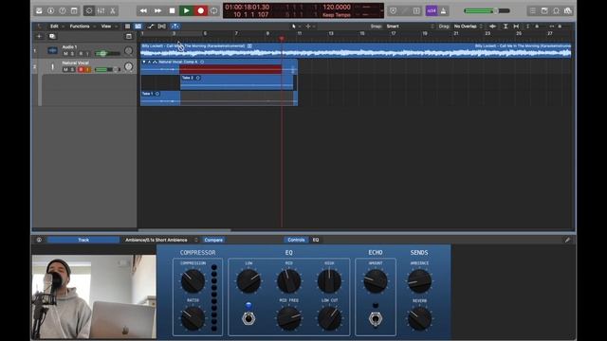Open the Inspector info button
607x341 pixels.
[x=50, y=10]
